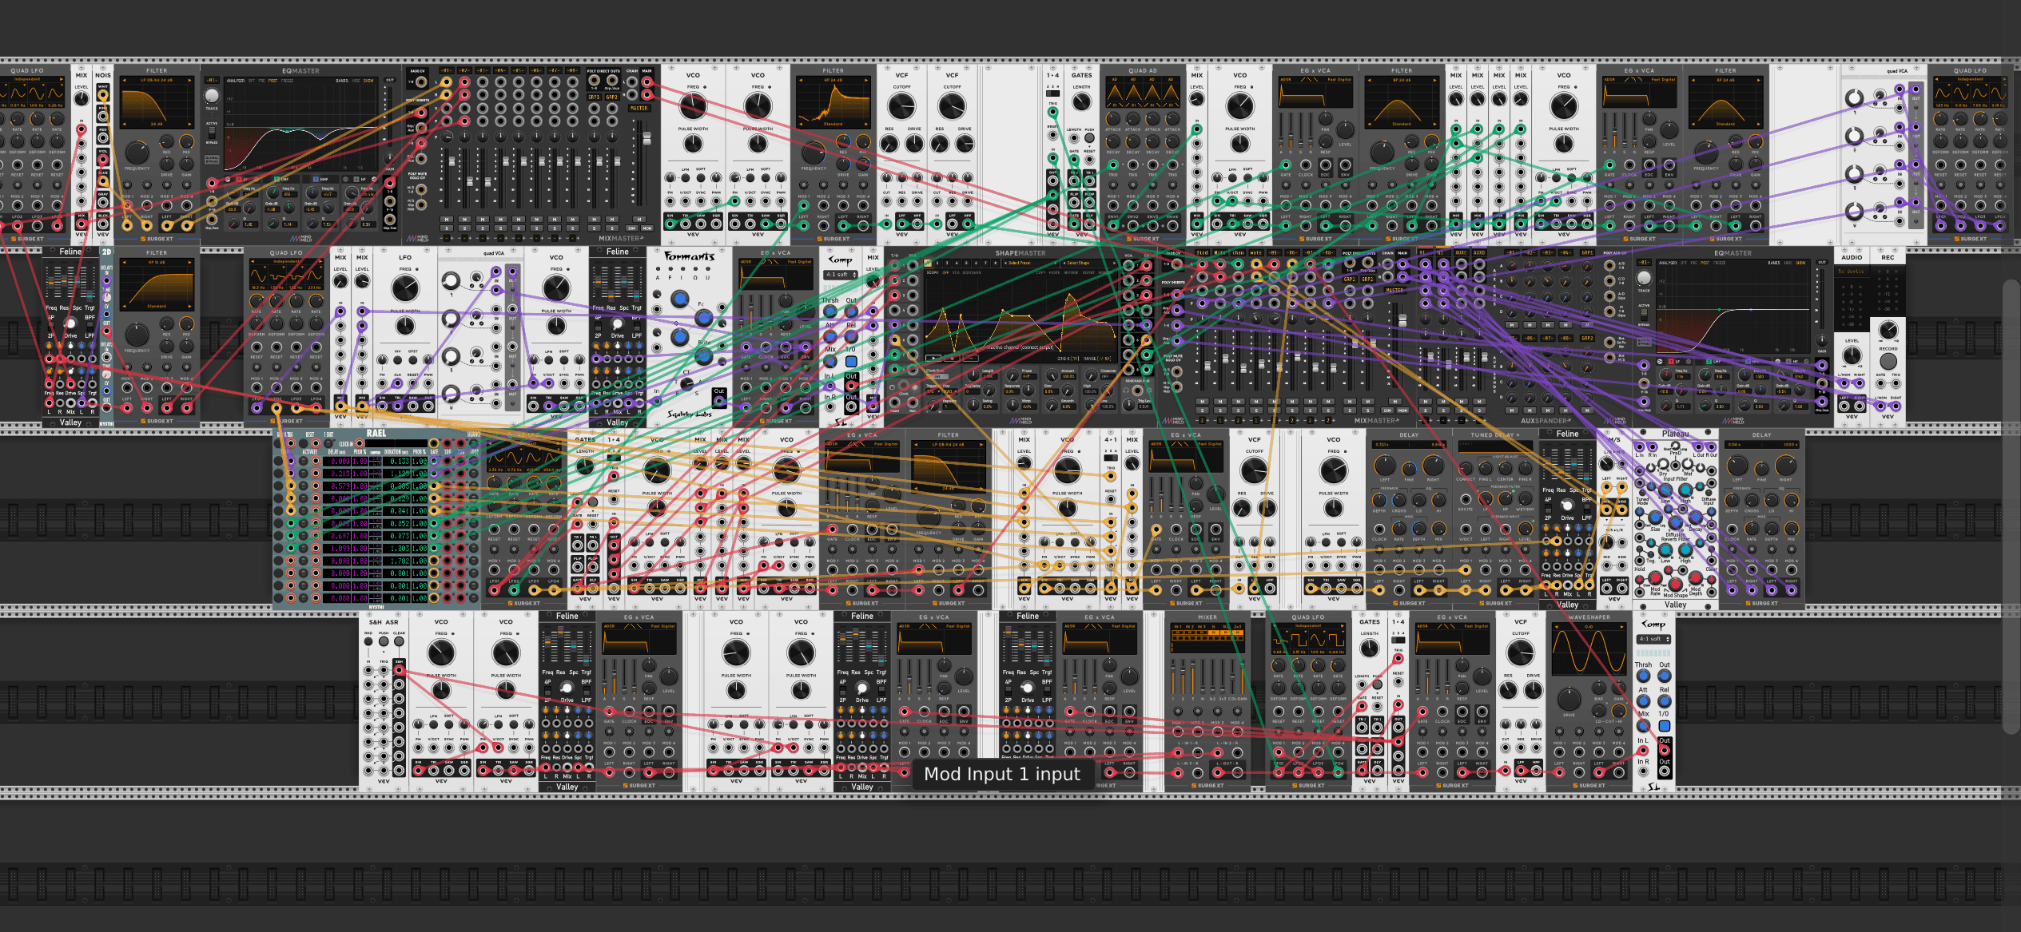Toggle ACTIVE/BYPASS switch on EQMaster beside AUDIO module
Screen dimensions: 2021x932
(1644, 315)
